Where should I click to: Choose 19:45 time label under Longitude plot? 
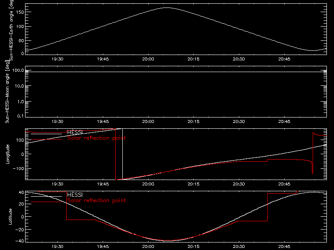click(x=103, y=184)
